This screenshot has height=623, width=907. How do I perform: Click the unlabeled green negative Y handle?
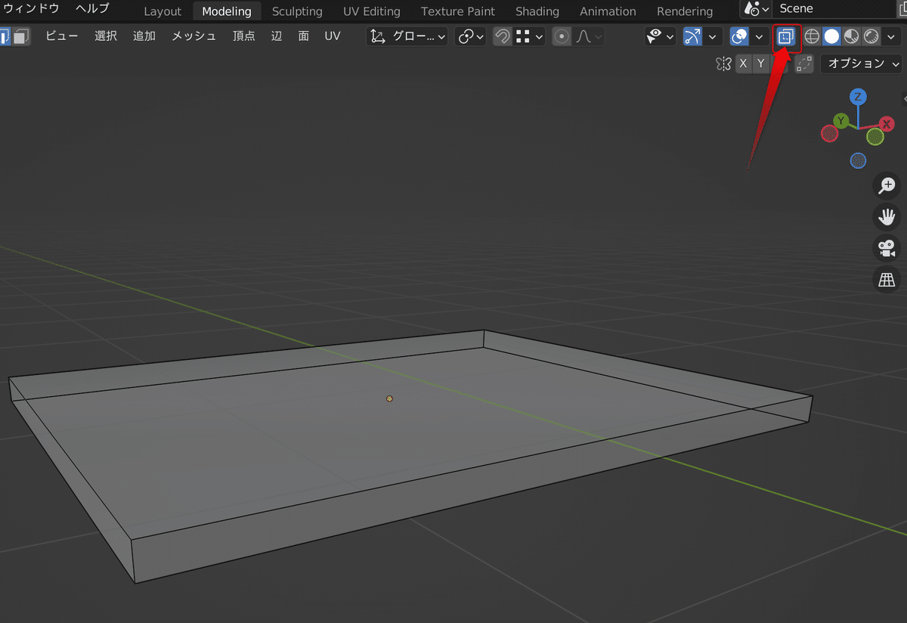pos(875,137)
